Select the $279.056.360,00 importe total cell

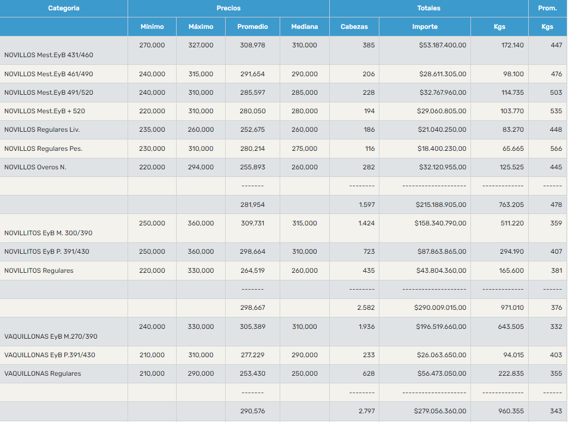coord(440,411)
